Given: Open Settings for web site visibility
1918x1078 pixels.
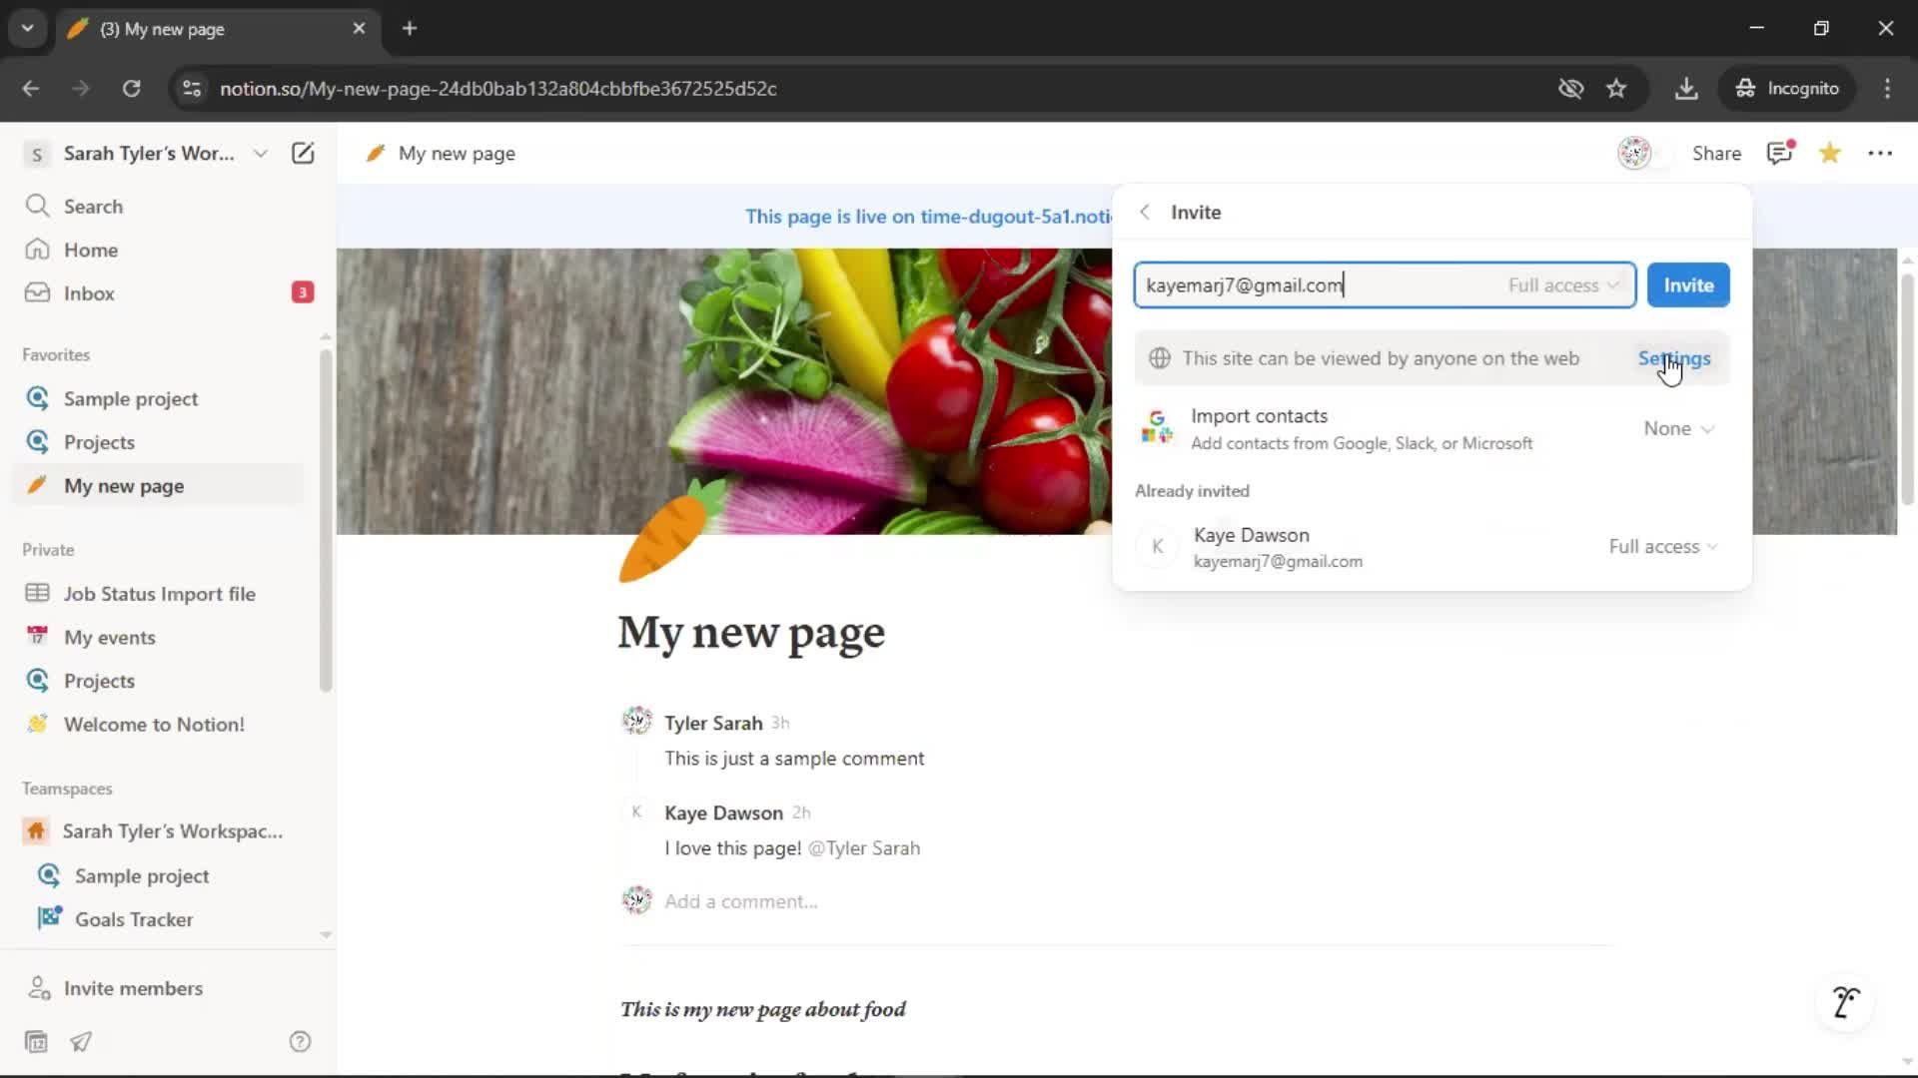Looking at the screenshot, I should point(1674,358).
